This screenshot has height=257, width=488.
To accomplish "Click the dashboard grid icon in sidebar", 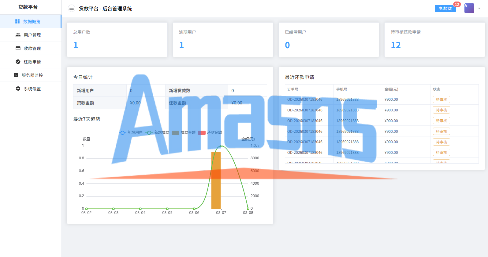I will click(x=17, y=21).
